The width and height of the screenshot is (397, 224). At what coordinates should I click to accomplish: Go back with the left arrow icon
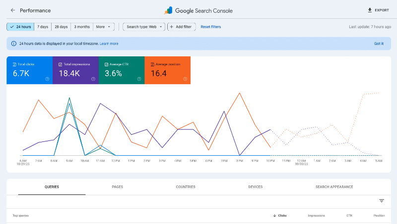click(13, 10)
